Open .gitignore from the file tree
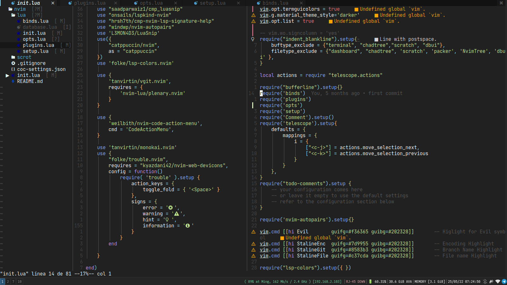 31,63
